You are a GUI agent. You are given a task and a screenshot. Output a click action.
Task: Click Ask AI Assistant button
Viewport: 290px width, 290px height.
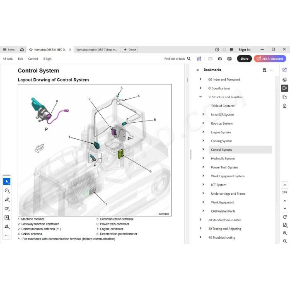(270, 59)
